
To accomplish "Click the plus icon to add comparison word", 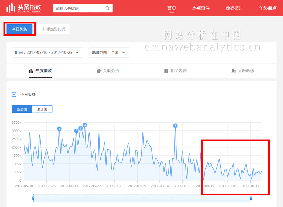I will pyautogui.click(x=43, y=29).
